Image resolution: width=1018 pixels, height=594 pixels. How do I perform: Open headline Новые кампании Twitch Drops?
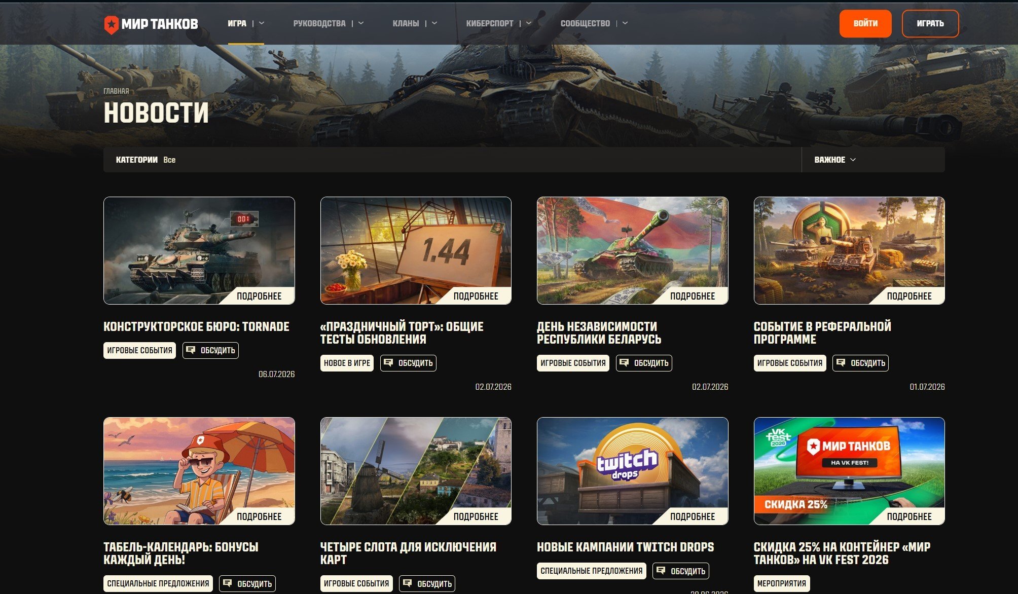pyautogui.click(x=625, y=547)
